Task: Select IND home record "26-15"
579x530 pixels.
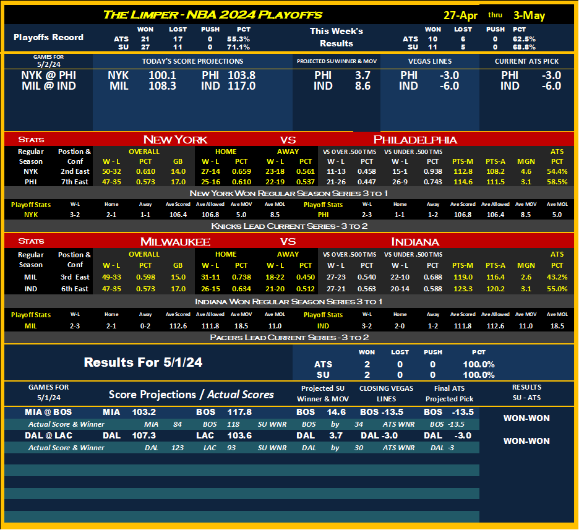Action: pyautogui.click(x=210, y=289)
